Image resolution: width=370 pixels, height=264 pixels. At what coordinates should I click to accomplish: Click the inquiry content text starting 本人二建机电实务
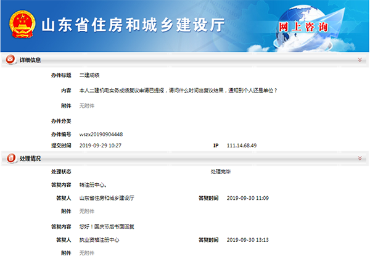[x=178, y=91]
